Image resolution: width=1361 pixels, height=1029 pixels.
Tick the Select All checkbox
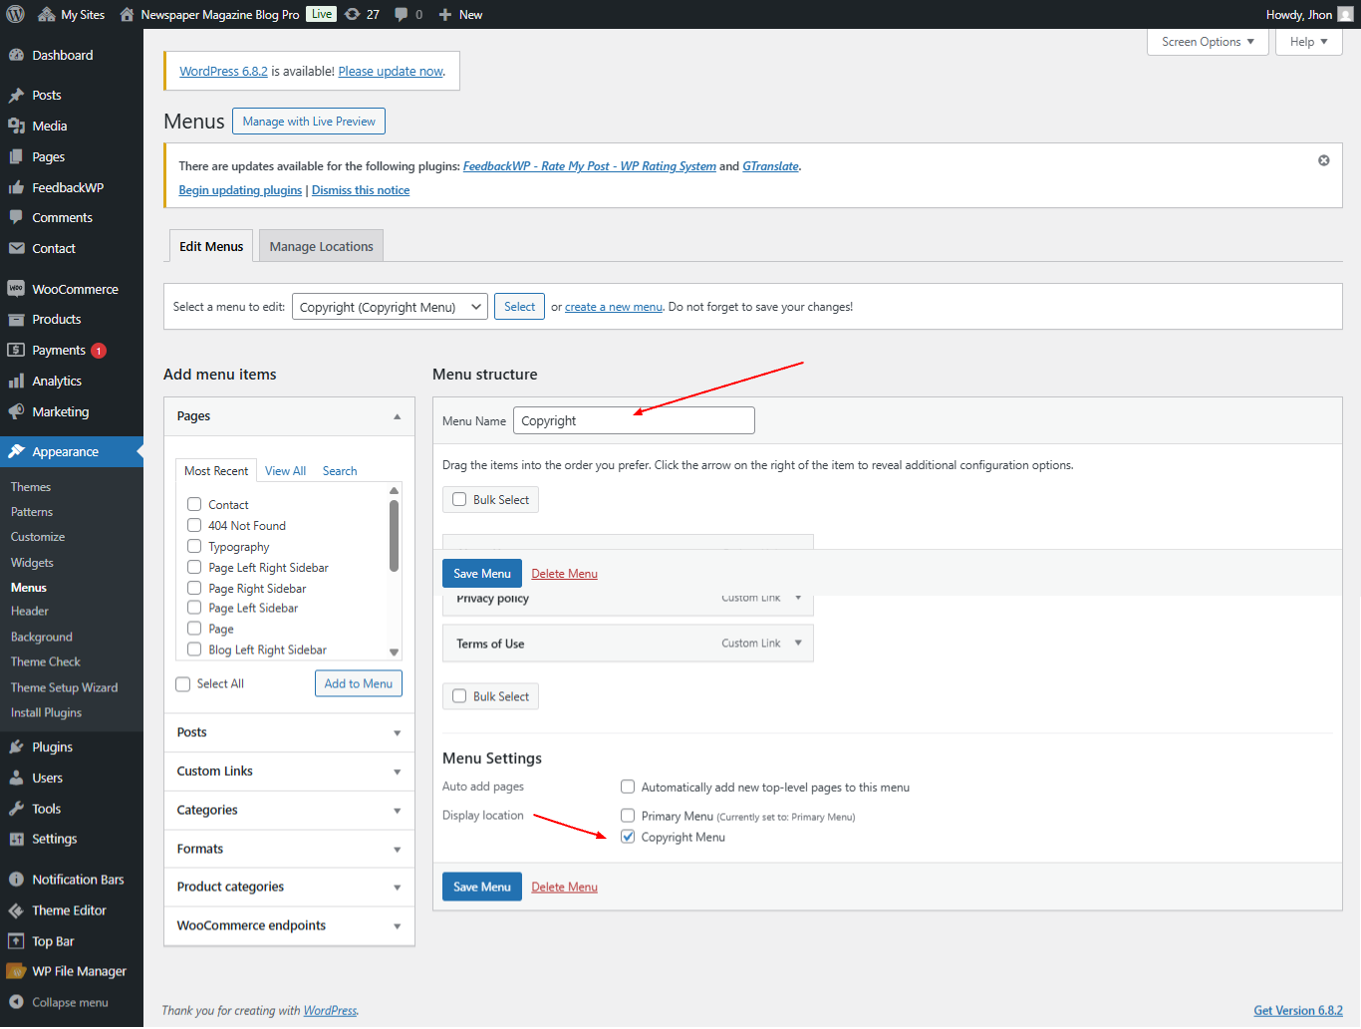point(183,684)
